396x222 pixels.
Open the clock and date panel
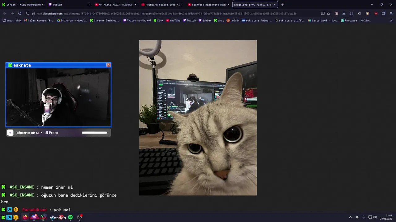click(386, 217)
